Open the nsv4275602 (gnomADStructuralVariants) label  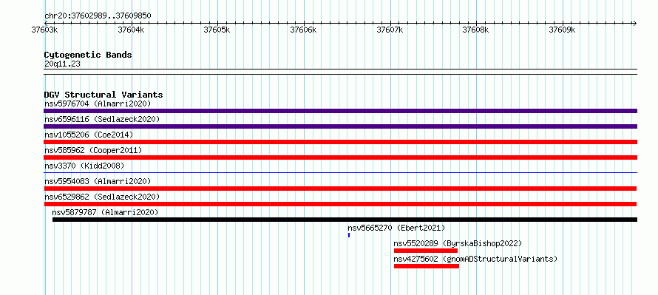[x=475, y=259]
